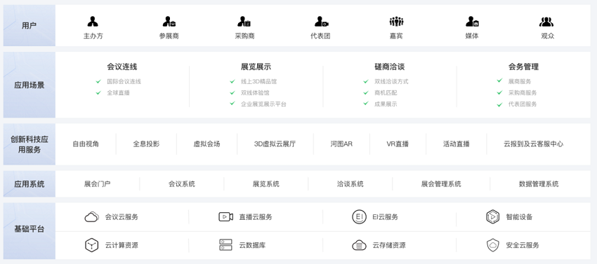
Task: Select the 媒体 media user icon
Action: (x=472, y=22)
